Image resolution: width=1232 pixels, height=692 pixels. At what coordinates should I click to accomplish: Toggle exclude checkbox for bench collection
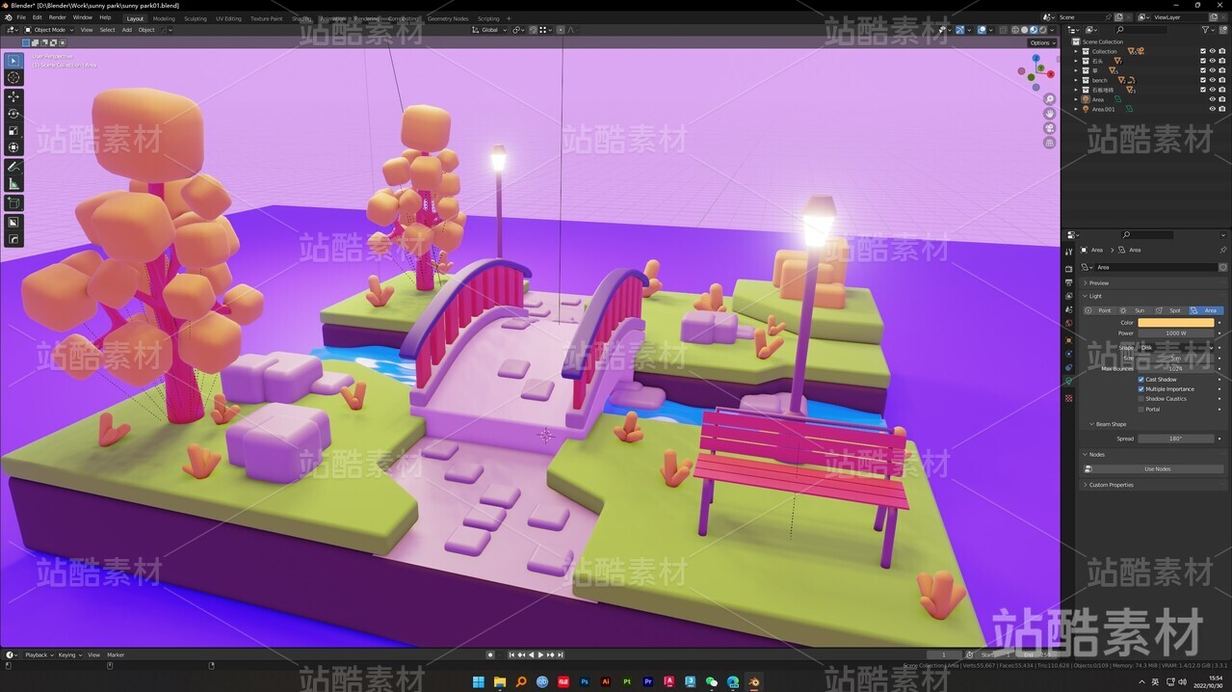pyautogui.click(x=1202, y=80)
